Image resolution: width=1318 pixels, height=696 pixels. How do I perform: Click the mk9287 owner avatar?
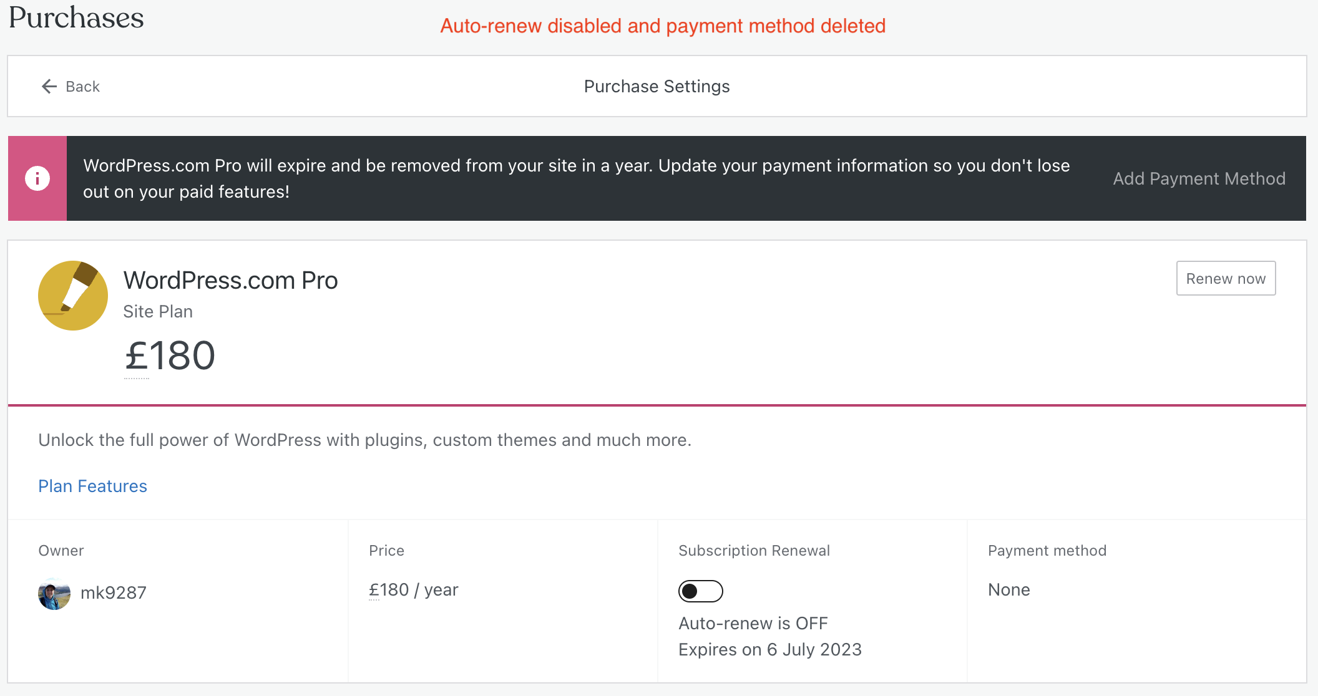point(54,593)
